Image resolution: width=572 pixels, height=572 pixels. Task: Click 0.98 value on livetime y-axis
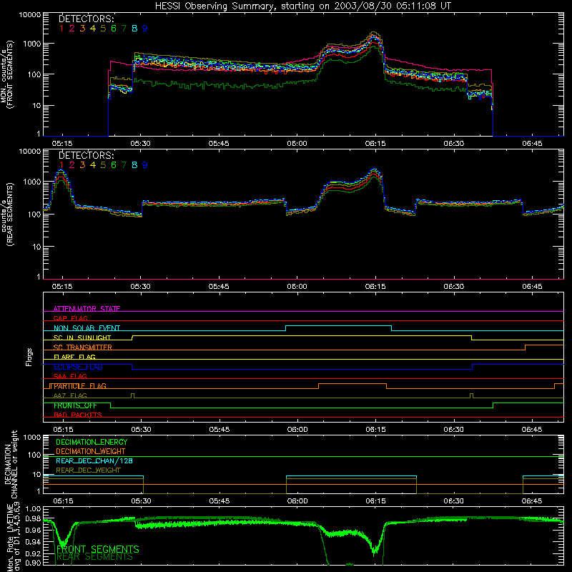pyautogui.click(x=33, y=518)
